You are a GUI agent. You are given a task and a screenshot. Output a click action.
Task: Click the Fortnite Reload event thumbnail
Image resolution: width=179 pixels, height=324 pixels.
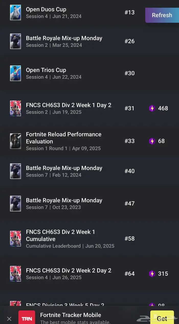[15, 141]
